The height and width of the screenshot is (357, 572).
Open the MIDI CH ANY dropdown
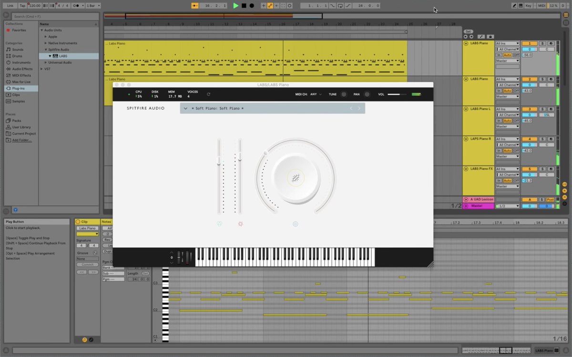pyautogui.click(x=316, y=94)
